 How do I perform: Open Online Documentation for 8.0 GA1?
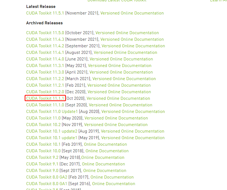tap(114, 184)
